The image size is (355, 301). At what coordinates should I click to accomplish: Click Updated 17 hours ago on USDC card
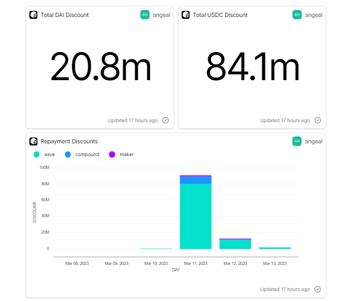(285, 121)
